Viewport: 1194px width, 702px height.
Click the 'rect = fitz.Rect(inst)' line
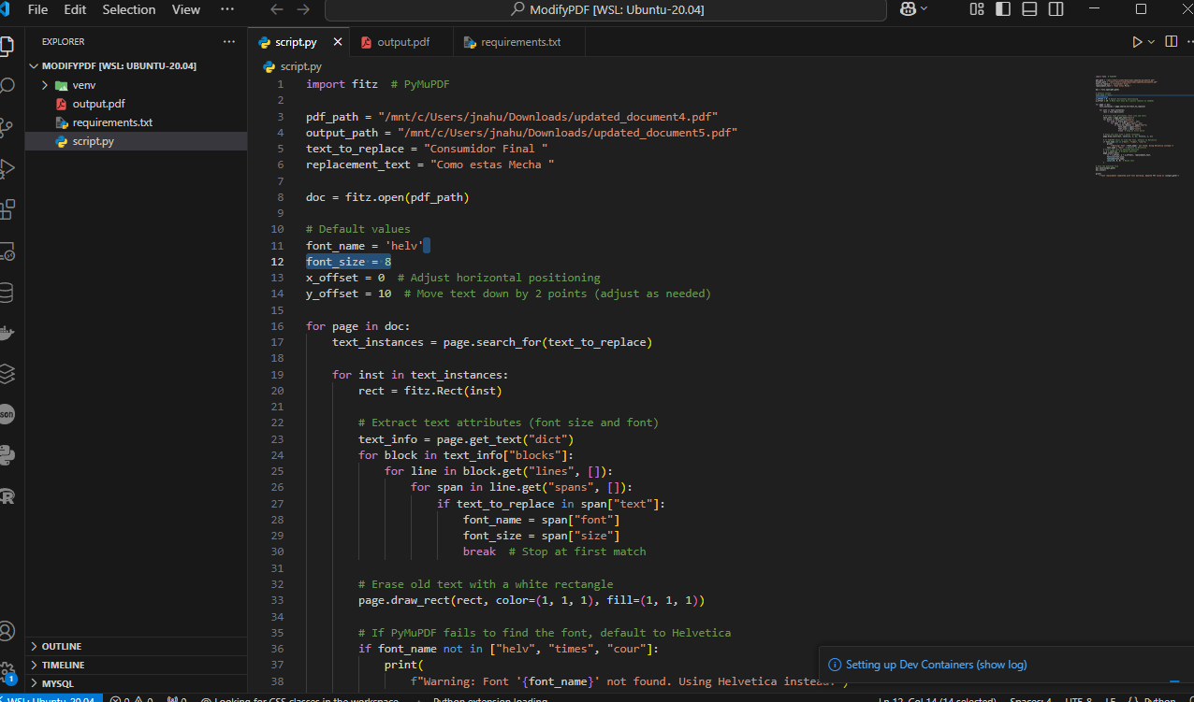coord(430,391)
